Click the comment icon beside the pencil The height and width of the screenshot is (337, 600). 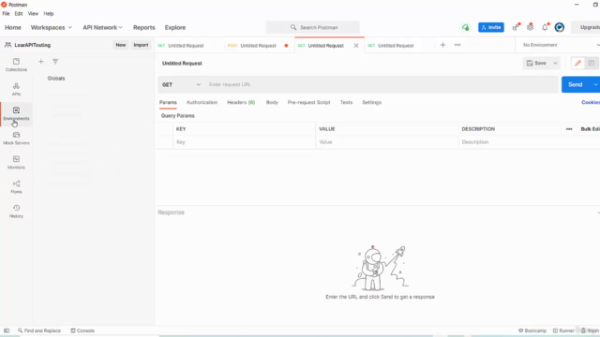click(x=592, y=63)
